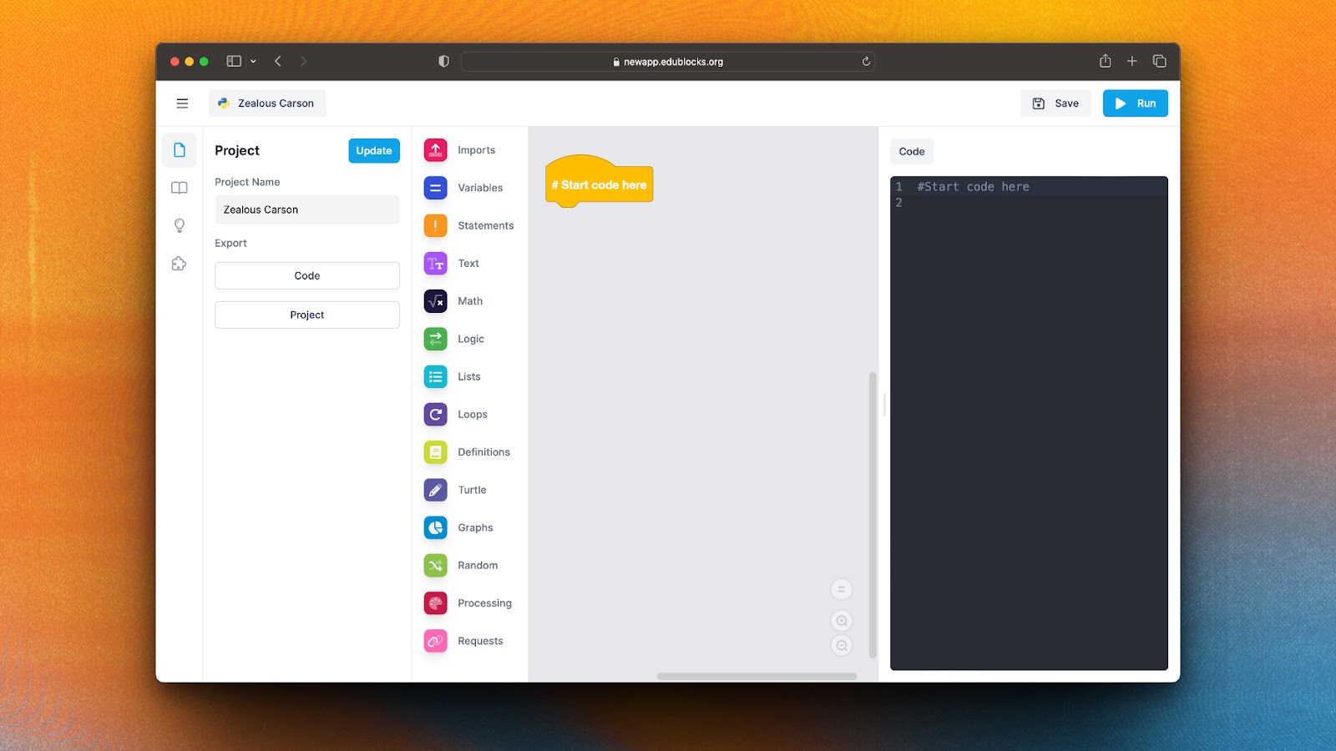Image resolution: width=1336 pixels, height=751 pixels.
Task: Run the program
Action: click(x=1135, y=103)
